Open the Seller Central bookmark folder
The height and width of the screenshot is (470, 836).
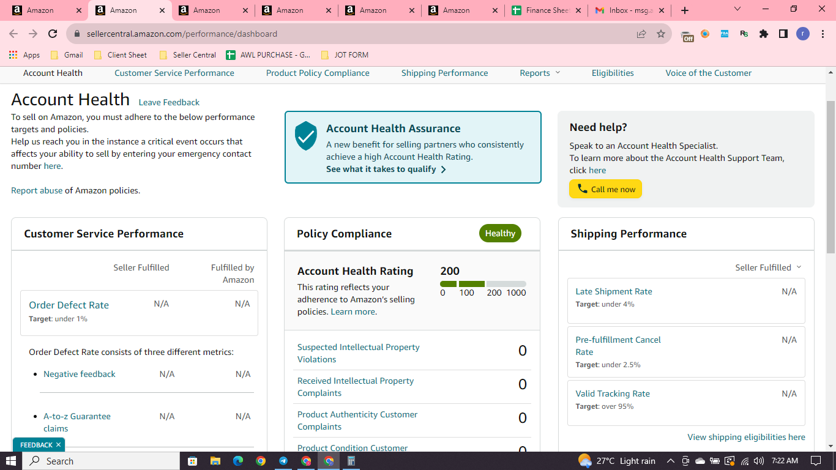187,55
